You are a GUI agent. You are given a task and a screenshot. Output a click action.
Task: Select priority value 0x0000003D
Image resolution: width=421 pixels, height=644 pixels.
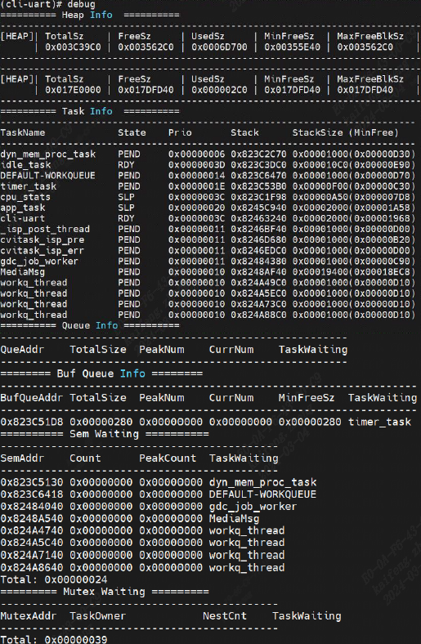point(196,165)
